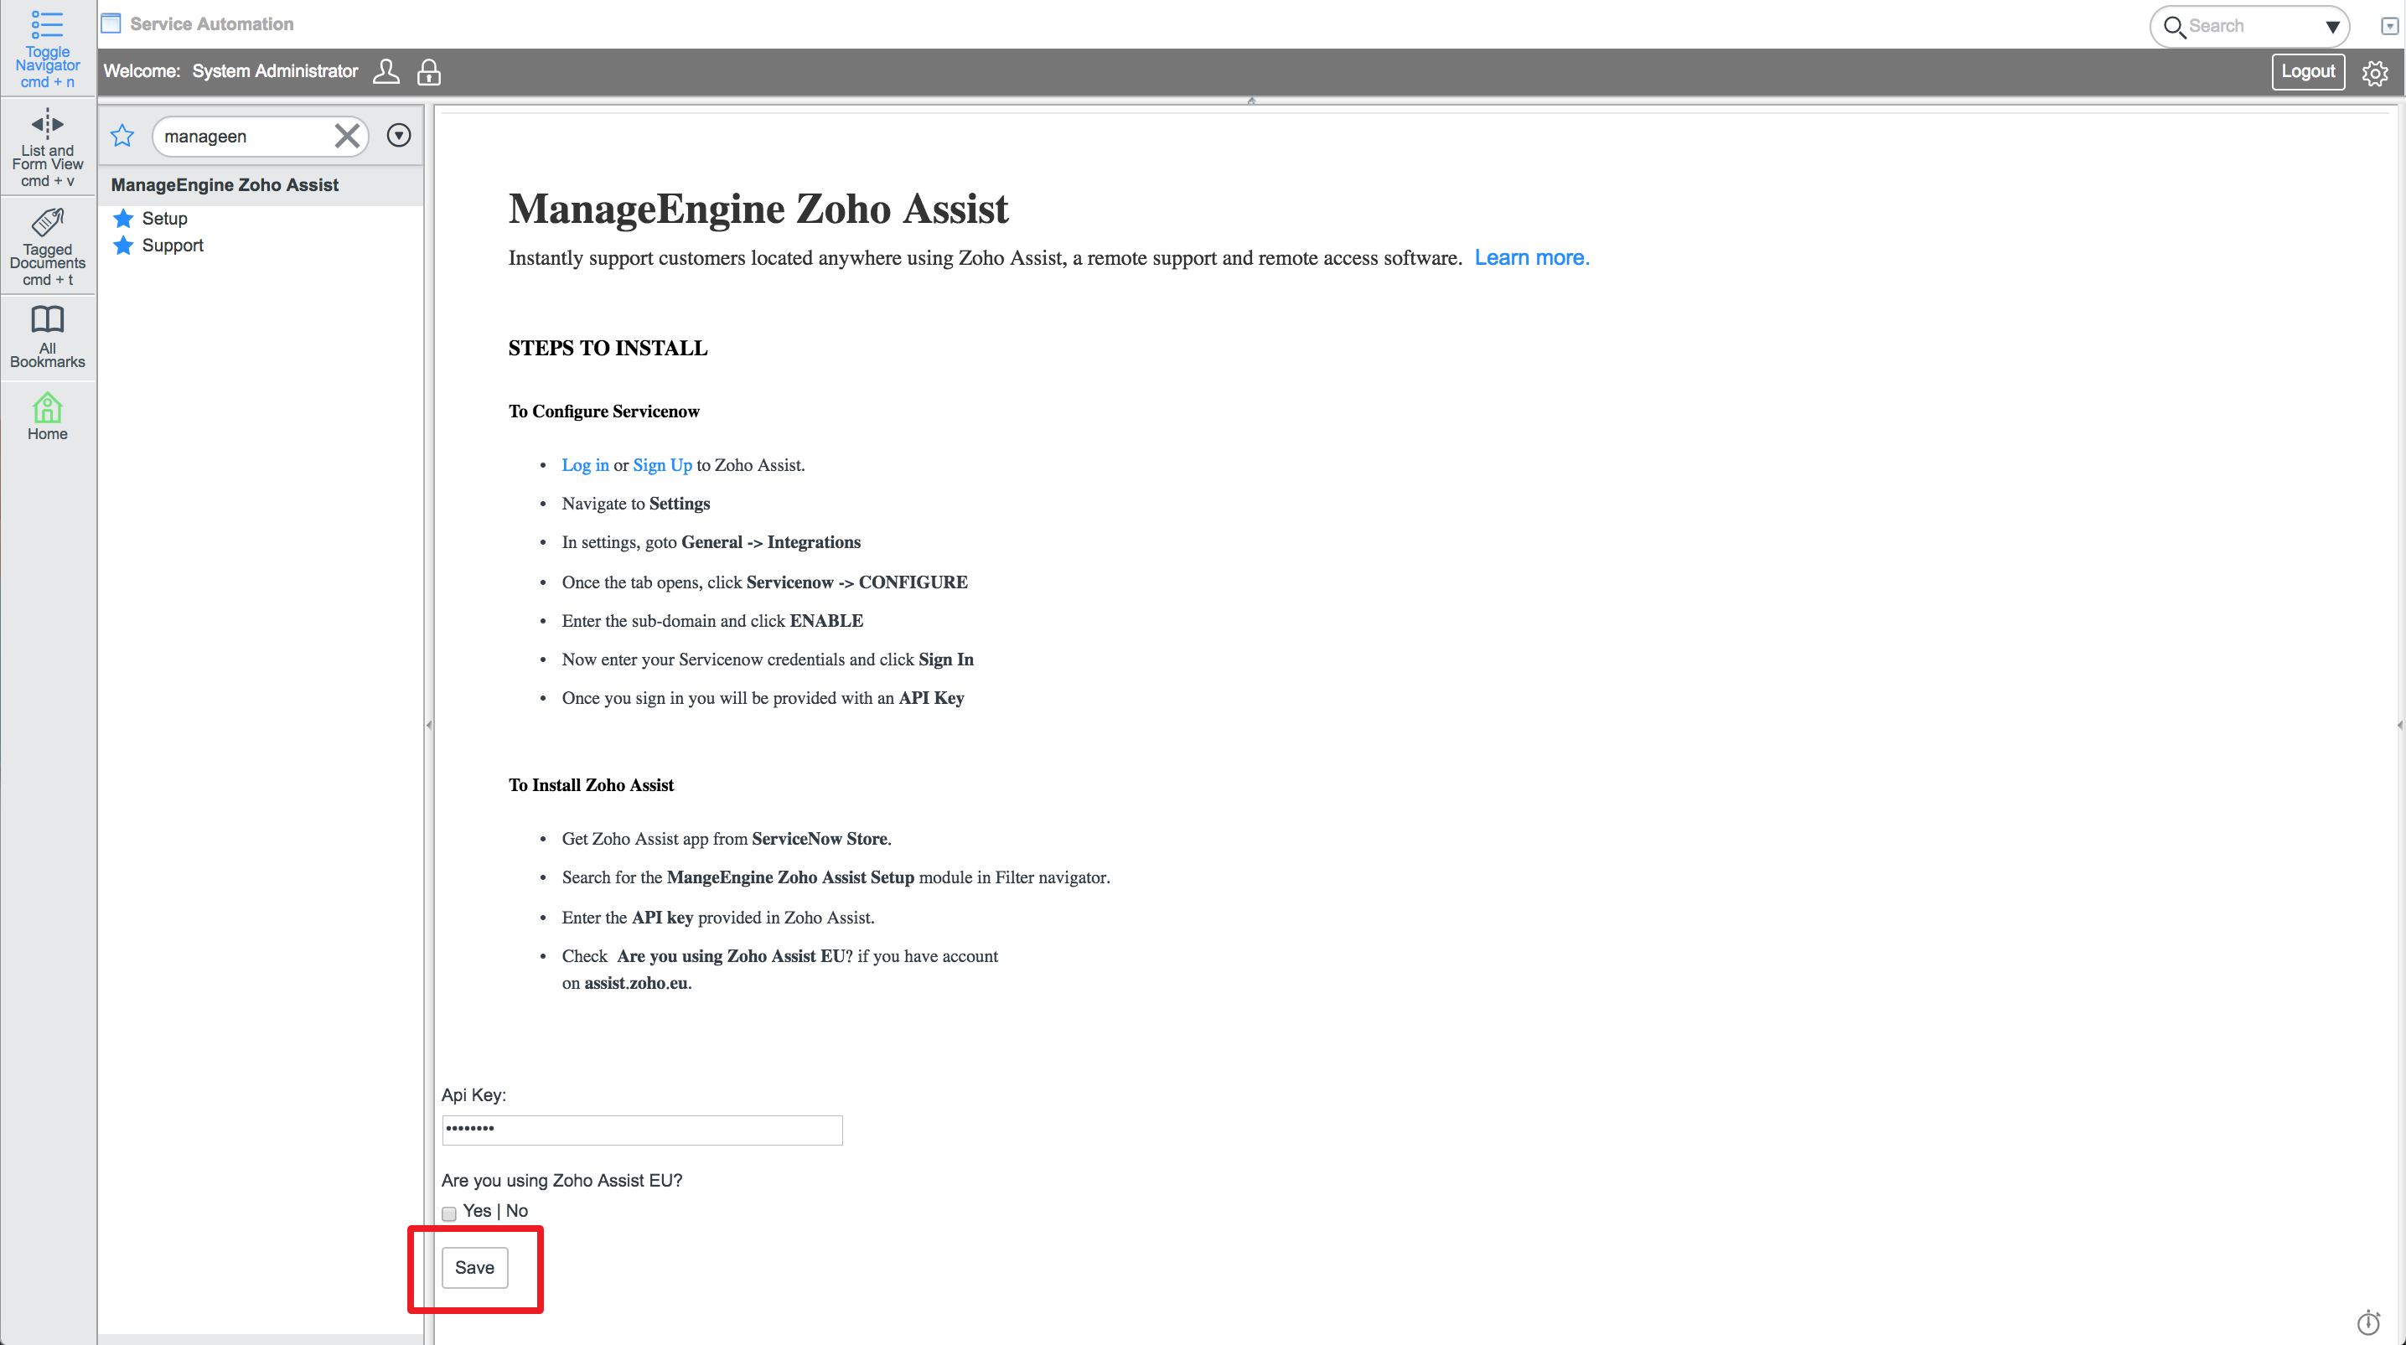The height and width of the screenshot is (1345, 2406).
Task: Open navigator options dropdown circle arrow
Action: pos(399,137)
